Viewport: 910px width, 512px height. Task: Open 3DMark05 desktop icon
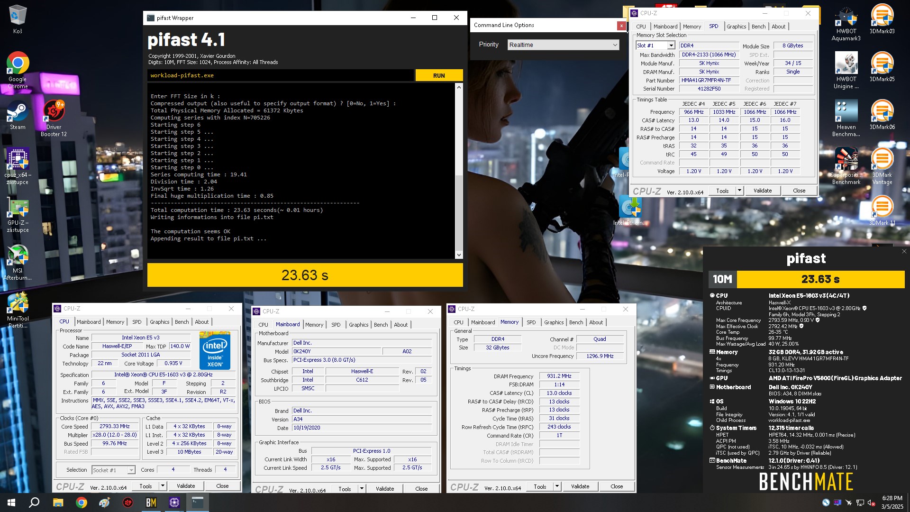pyautogui.click(x=882, y=67)
